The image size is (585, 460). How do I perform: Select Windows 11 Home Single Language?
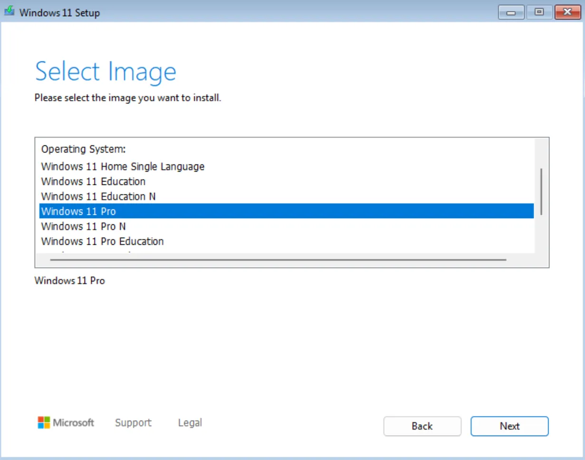pos(123,167)
